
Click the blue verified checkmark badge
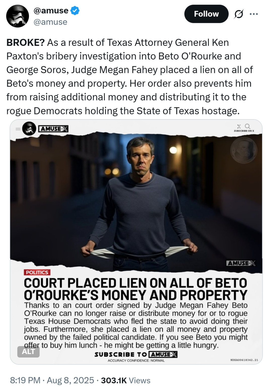point(75,11)
